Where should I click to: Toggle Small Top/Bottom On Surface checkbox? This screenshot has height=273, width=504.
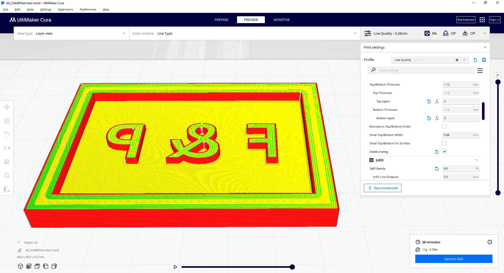444,143
